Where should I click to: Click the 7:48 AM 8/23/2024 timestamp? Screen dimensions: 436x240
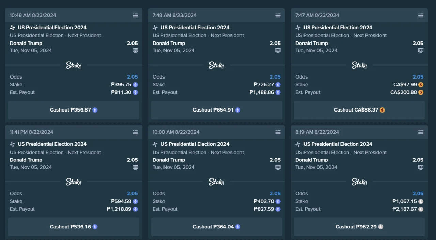[x=174, y=15]
